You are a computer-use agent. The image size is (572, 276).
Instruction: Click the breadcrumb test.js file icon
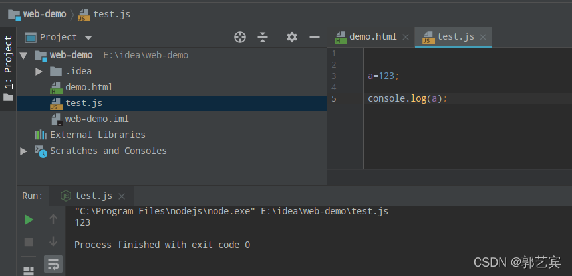84,15
